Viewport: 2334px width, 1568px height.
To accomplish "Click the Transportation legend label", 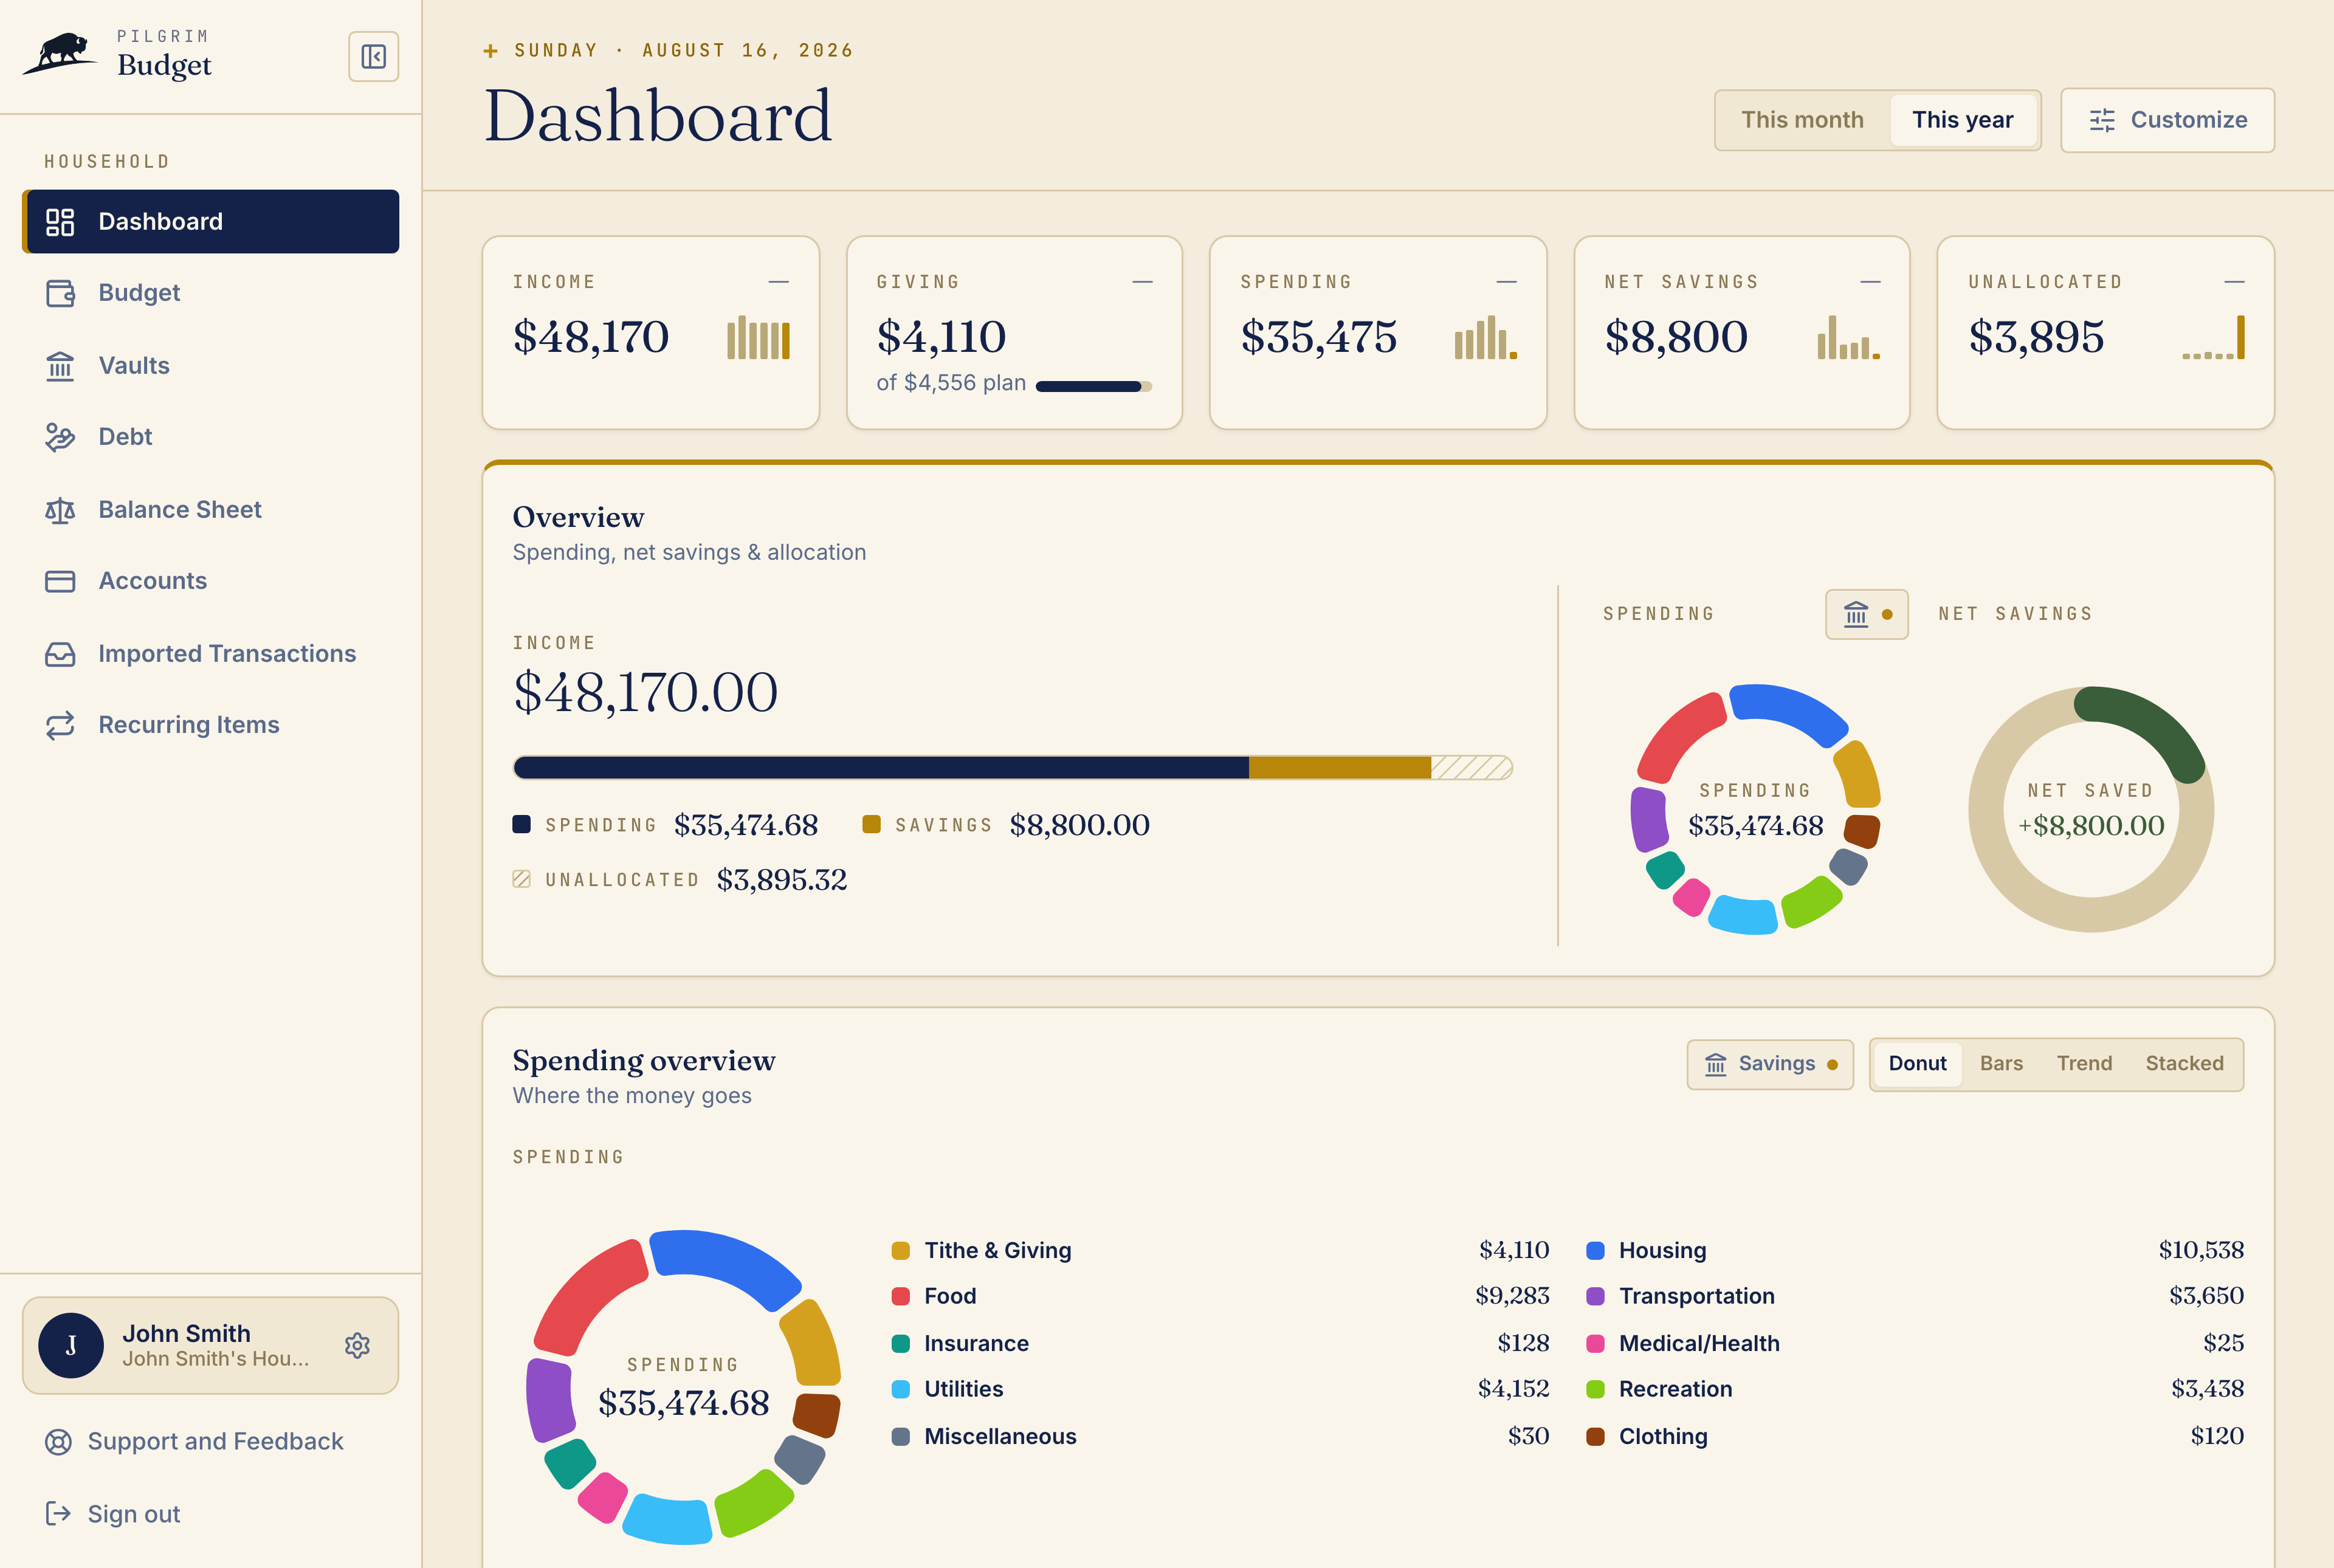I will point(1696,1296).
